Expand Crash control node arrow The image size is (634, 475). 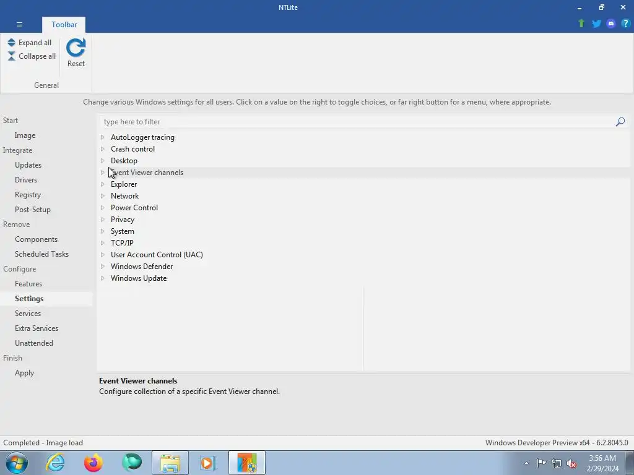(x=103, y=149)
